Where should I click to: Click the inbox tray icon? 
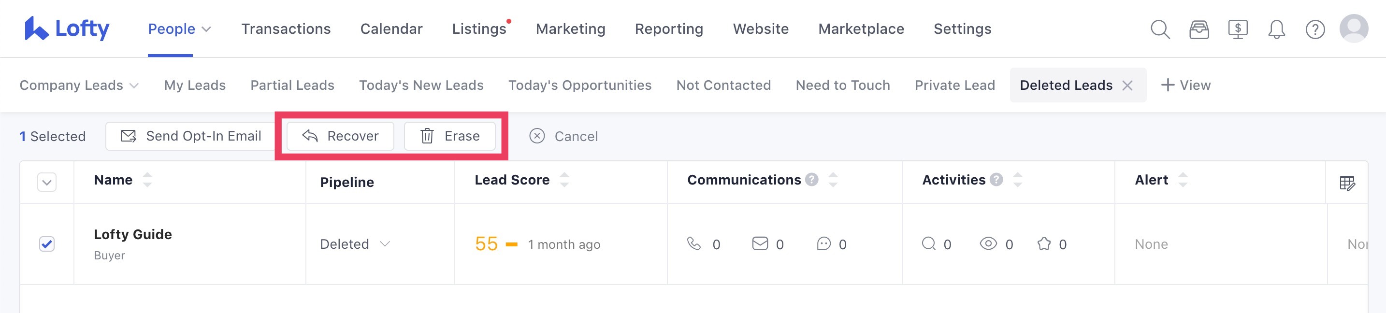click(x=1199, y=29)
